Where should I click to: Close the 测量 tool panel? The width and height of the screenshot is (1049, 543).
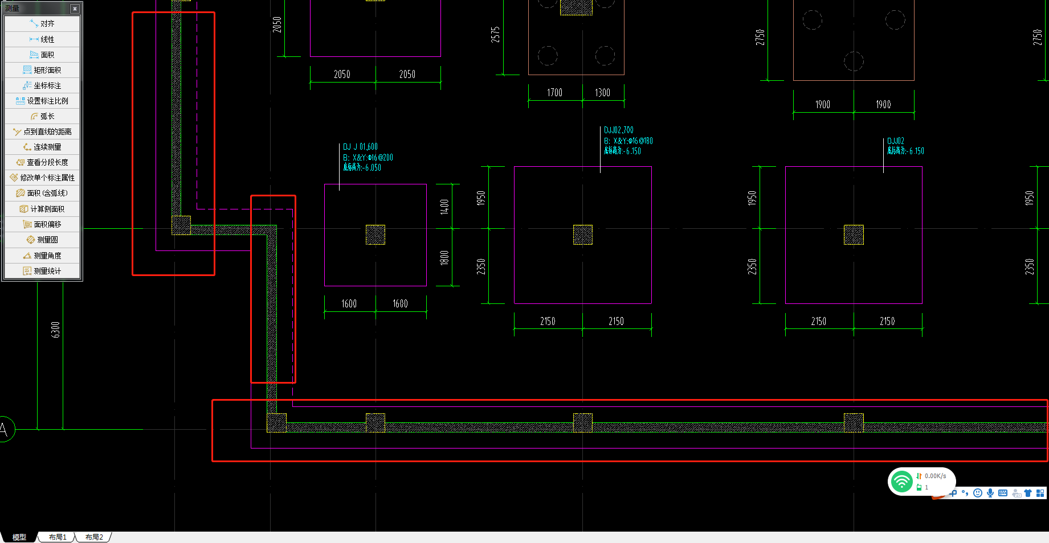(75, 9)
